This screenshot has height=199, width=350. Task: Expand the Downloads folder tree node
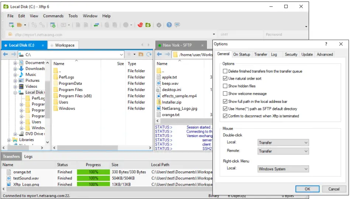tap(15, 69)
